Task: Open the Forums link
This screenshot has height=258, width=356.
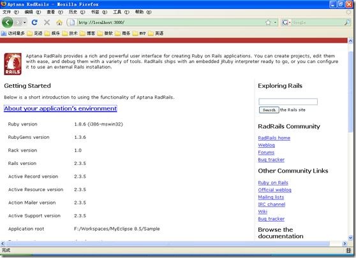Action: 266,152
